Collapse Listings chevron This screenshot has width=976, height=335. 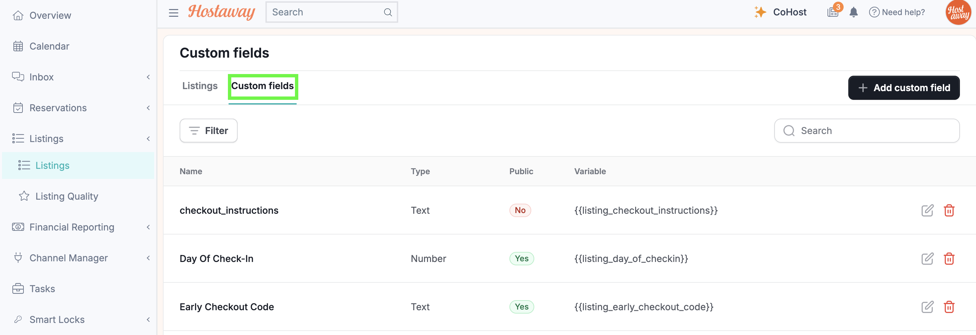pos(148,139)
